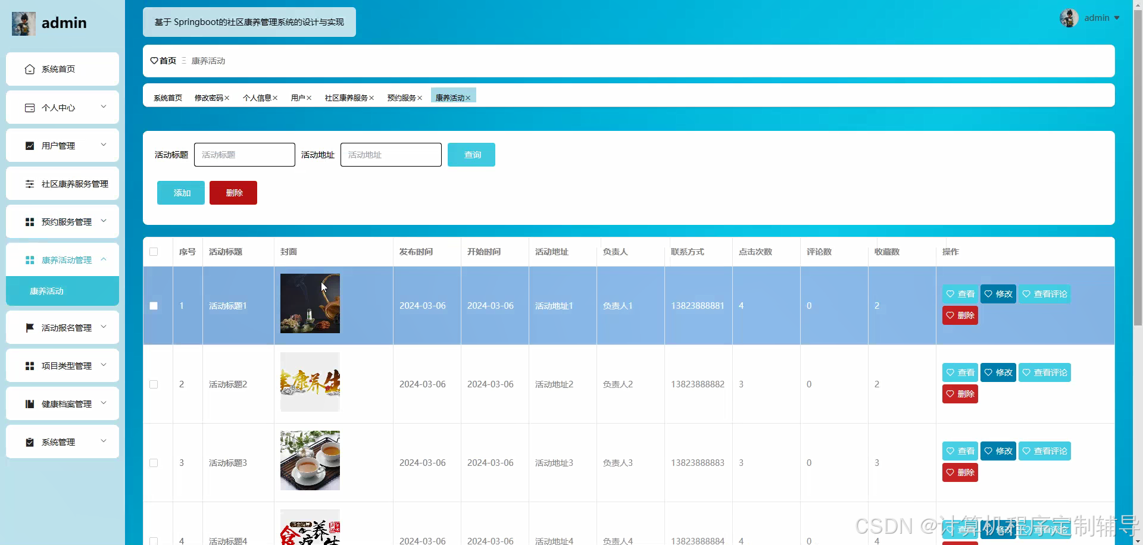The width and height of the screenshot is (1143, 545).
Task: Click heart icon on 查看评论 button for 活动标题2
Action: pyautogui.click(x=1026, y=372)
